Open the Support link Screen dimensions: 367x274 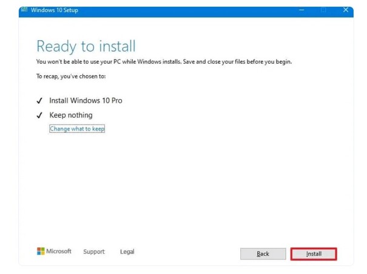(x=94, y=252)
